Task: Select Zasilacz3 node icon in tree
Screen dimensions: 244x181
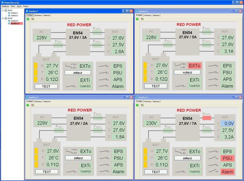Action: point(9,21)
